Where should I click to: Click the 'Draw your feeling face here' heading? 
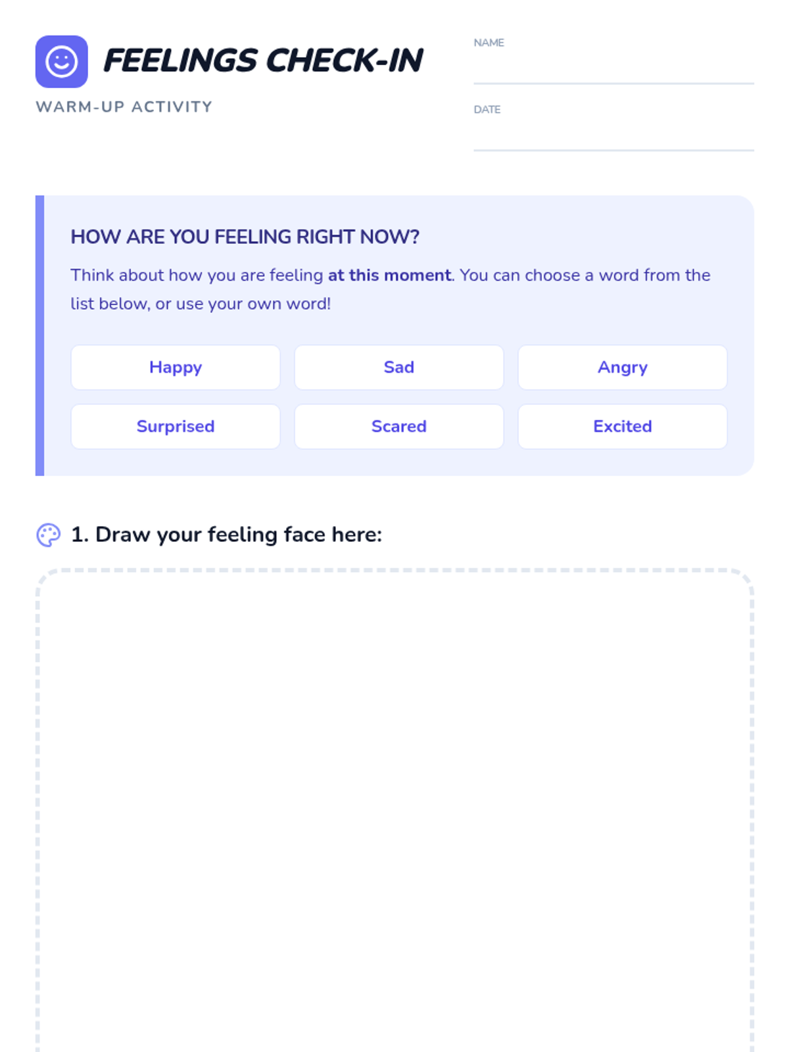pyautogui.click(x=226, y=535)
